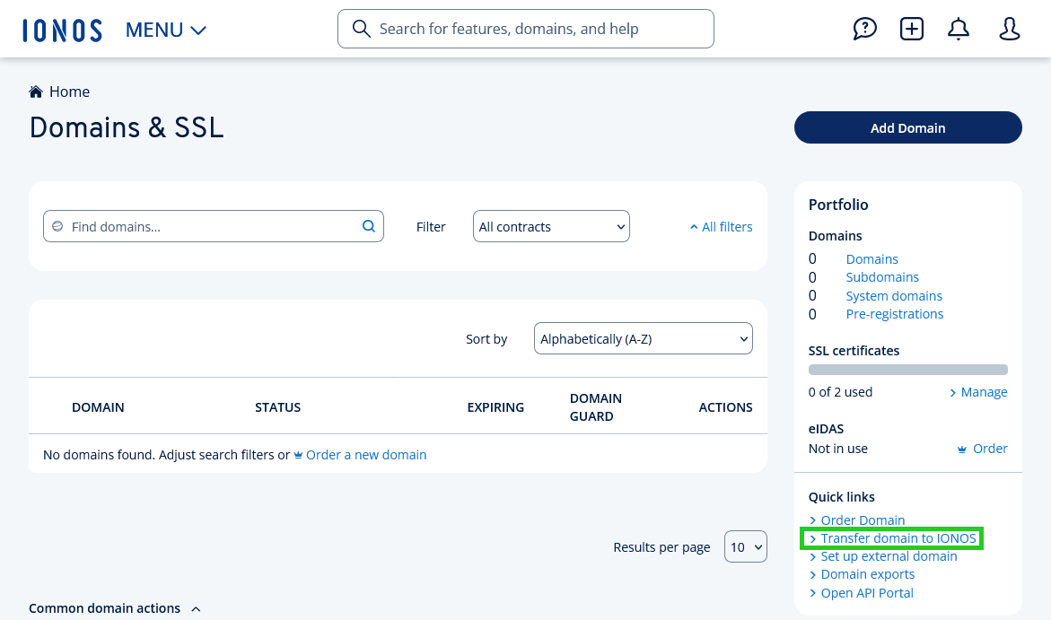Click the magnifier in Find domains field
The height and width of the screenshot is (620, 1051).
(368, 226)
